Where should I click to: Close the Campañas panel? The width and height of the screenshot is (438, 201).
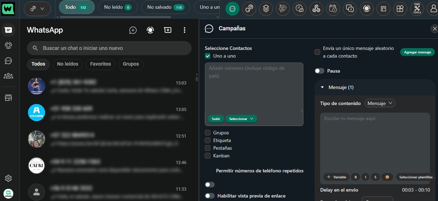(434, 29)
